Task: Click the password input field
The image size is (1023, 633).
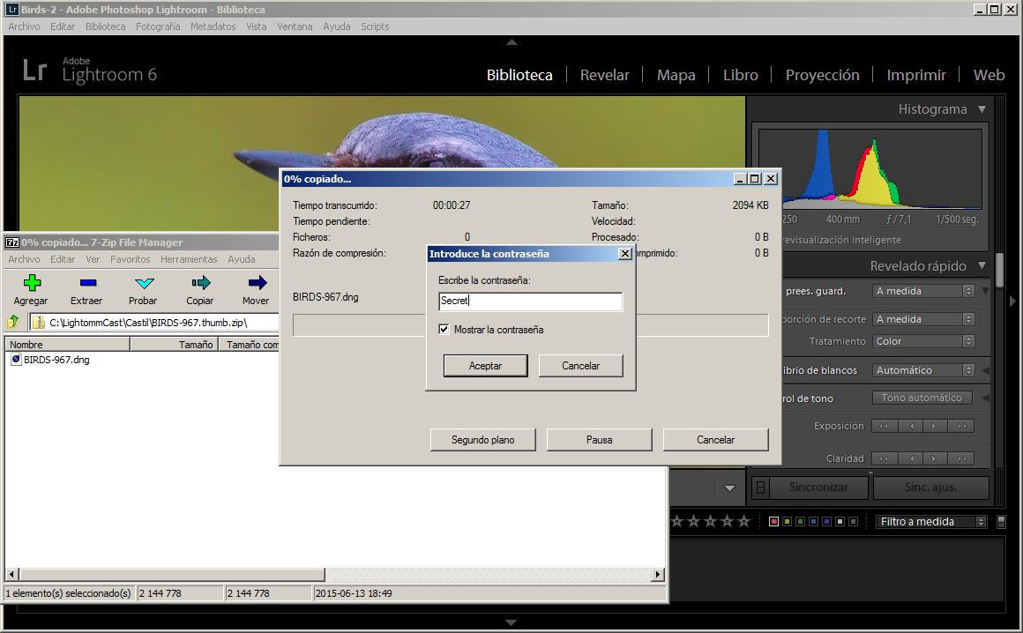Action: tap(530, 302)
